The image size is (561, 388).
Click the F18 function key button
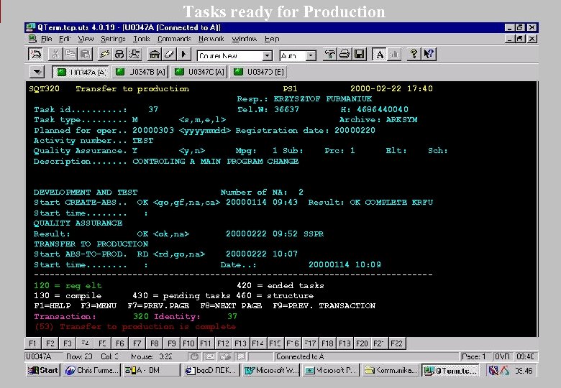[x=327, y=343]
